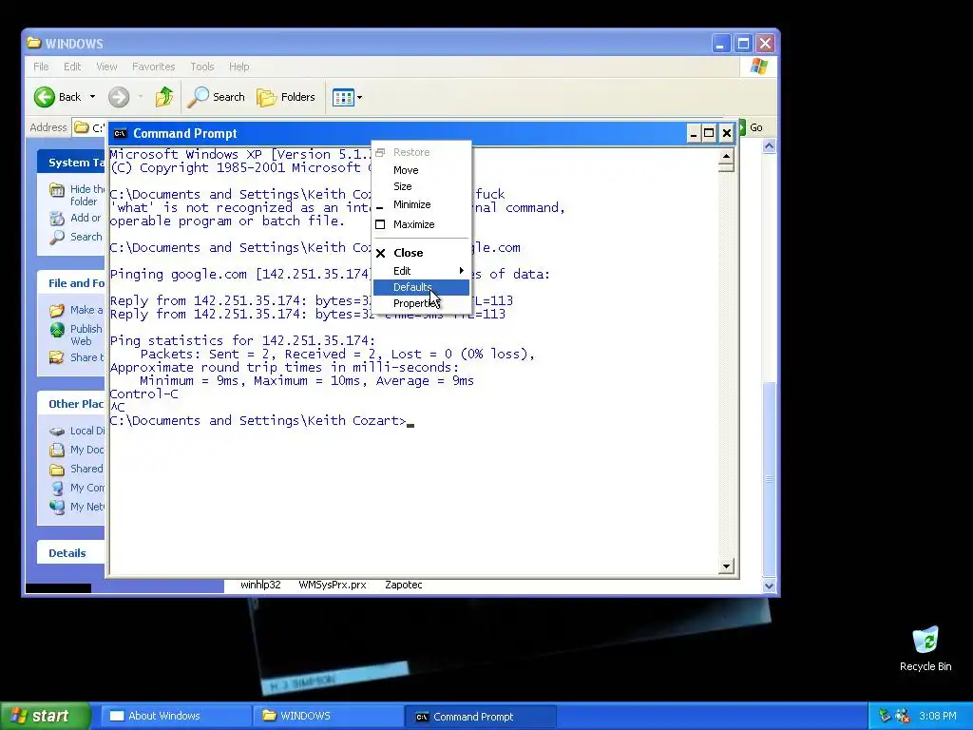
Task: Click Publish to the Web icon
Action: (56, 330)
